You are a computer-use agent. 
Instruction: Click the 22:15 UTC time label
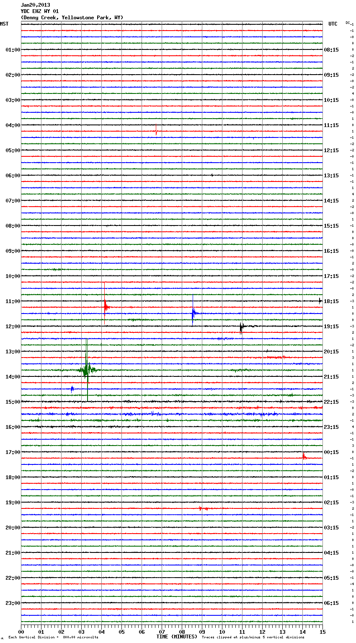point(331,402)
